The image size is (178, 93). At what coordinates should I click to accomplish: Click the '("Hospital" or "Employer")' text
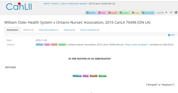(160, 85)
